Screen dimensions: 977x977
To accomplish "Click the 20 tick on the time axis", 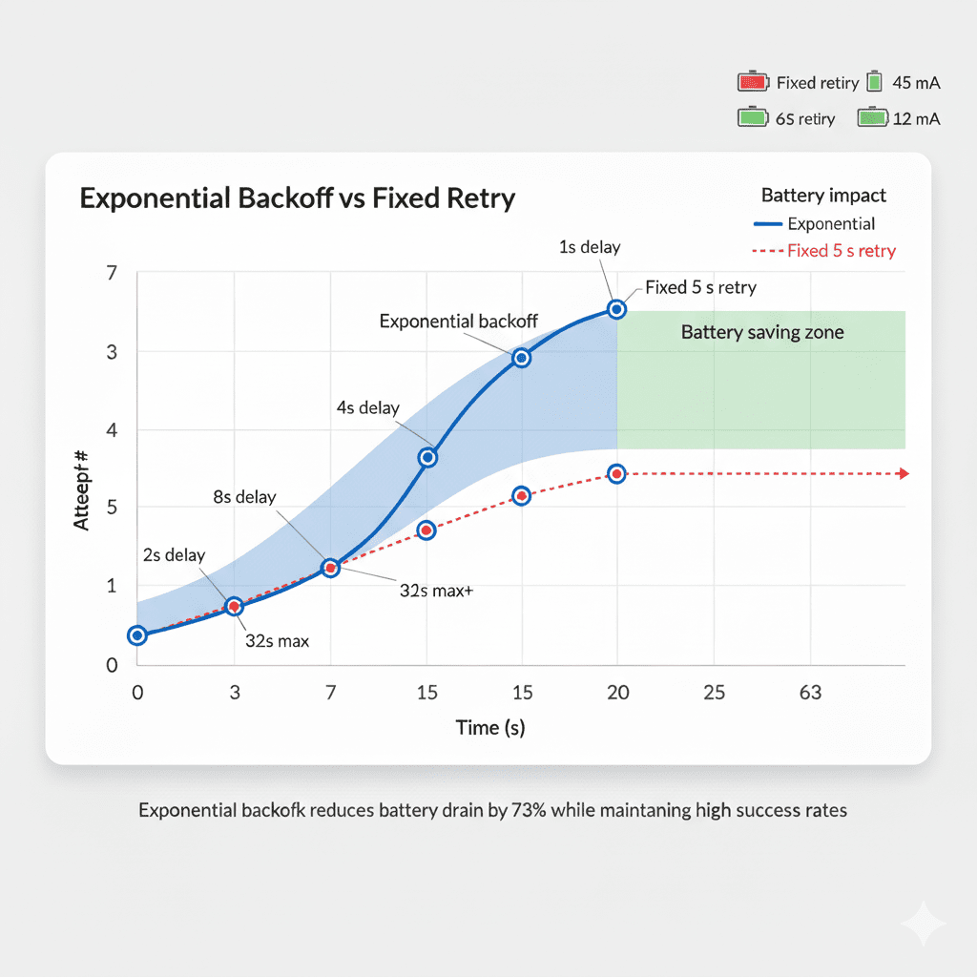I will tap(617, 693).
